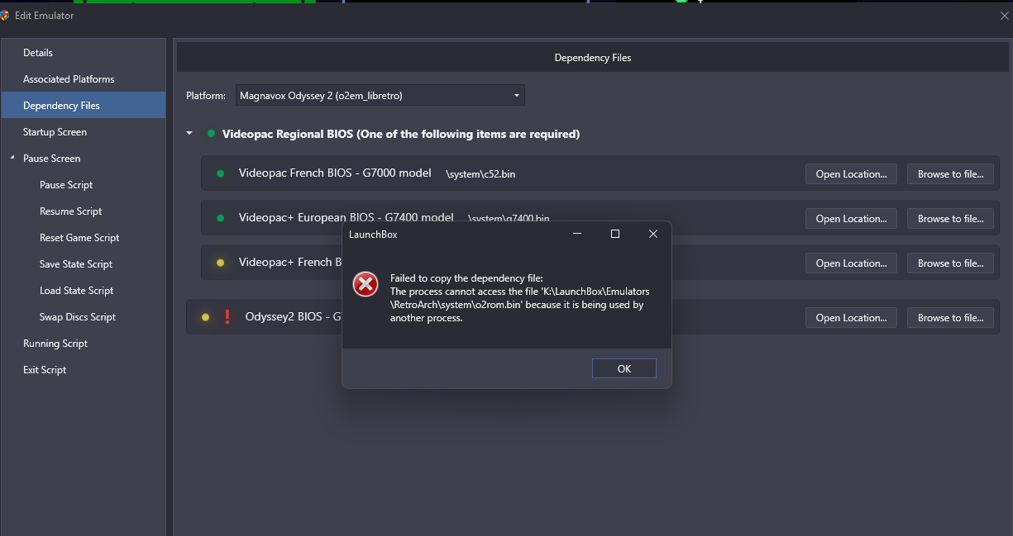This screenshot has width=1013, height=536.
Task: Open the Startup Screen section
Action: click(x=55, y=132)
